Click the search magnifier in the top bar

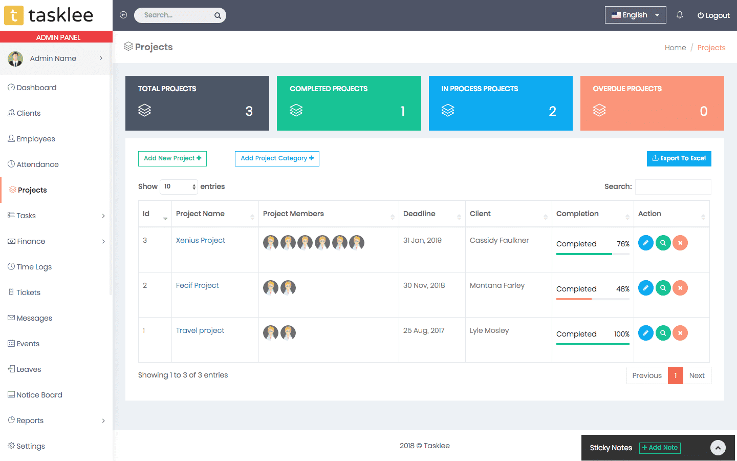[217, 15]
